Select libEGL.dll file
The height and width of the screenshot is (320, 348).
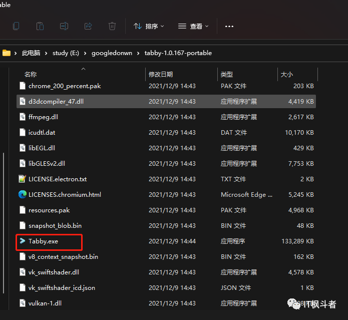pyautogui.click(x=166, y=148)
